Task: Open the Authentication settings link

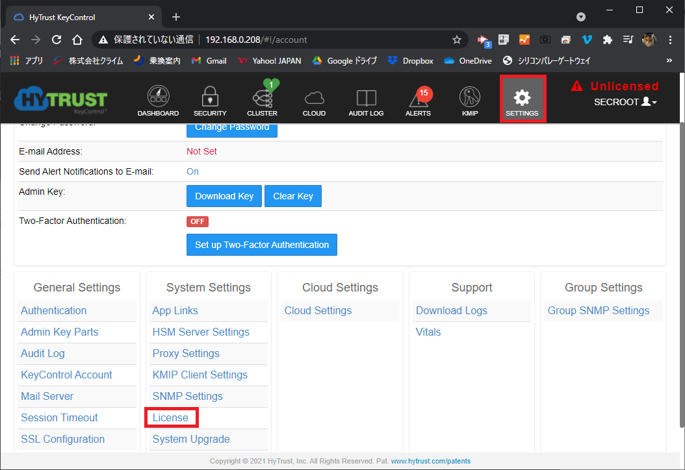Action: click(54, 311)
